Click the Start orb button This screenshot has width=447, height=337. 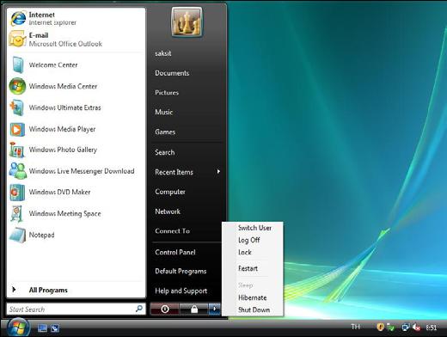click(x=18, y=327)
